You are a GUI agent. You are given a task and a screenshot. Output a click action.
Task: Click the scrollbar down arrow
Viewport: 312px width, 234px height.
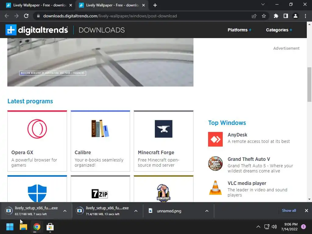(x=309, y=199)
